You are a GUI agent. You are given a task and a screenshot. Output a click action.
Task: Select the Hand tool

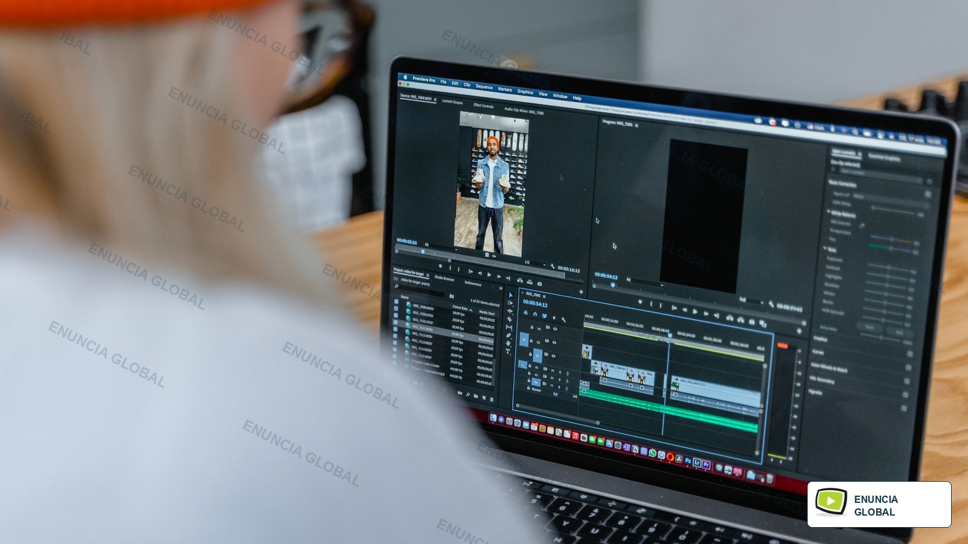508,343
